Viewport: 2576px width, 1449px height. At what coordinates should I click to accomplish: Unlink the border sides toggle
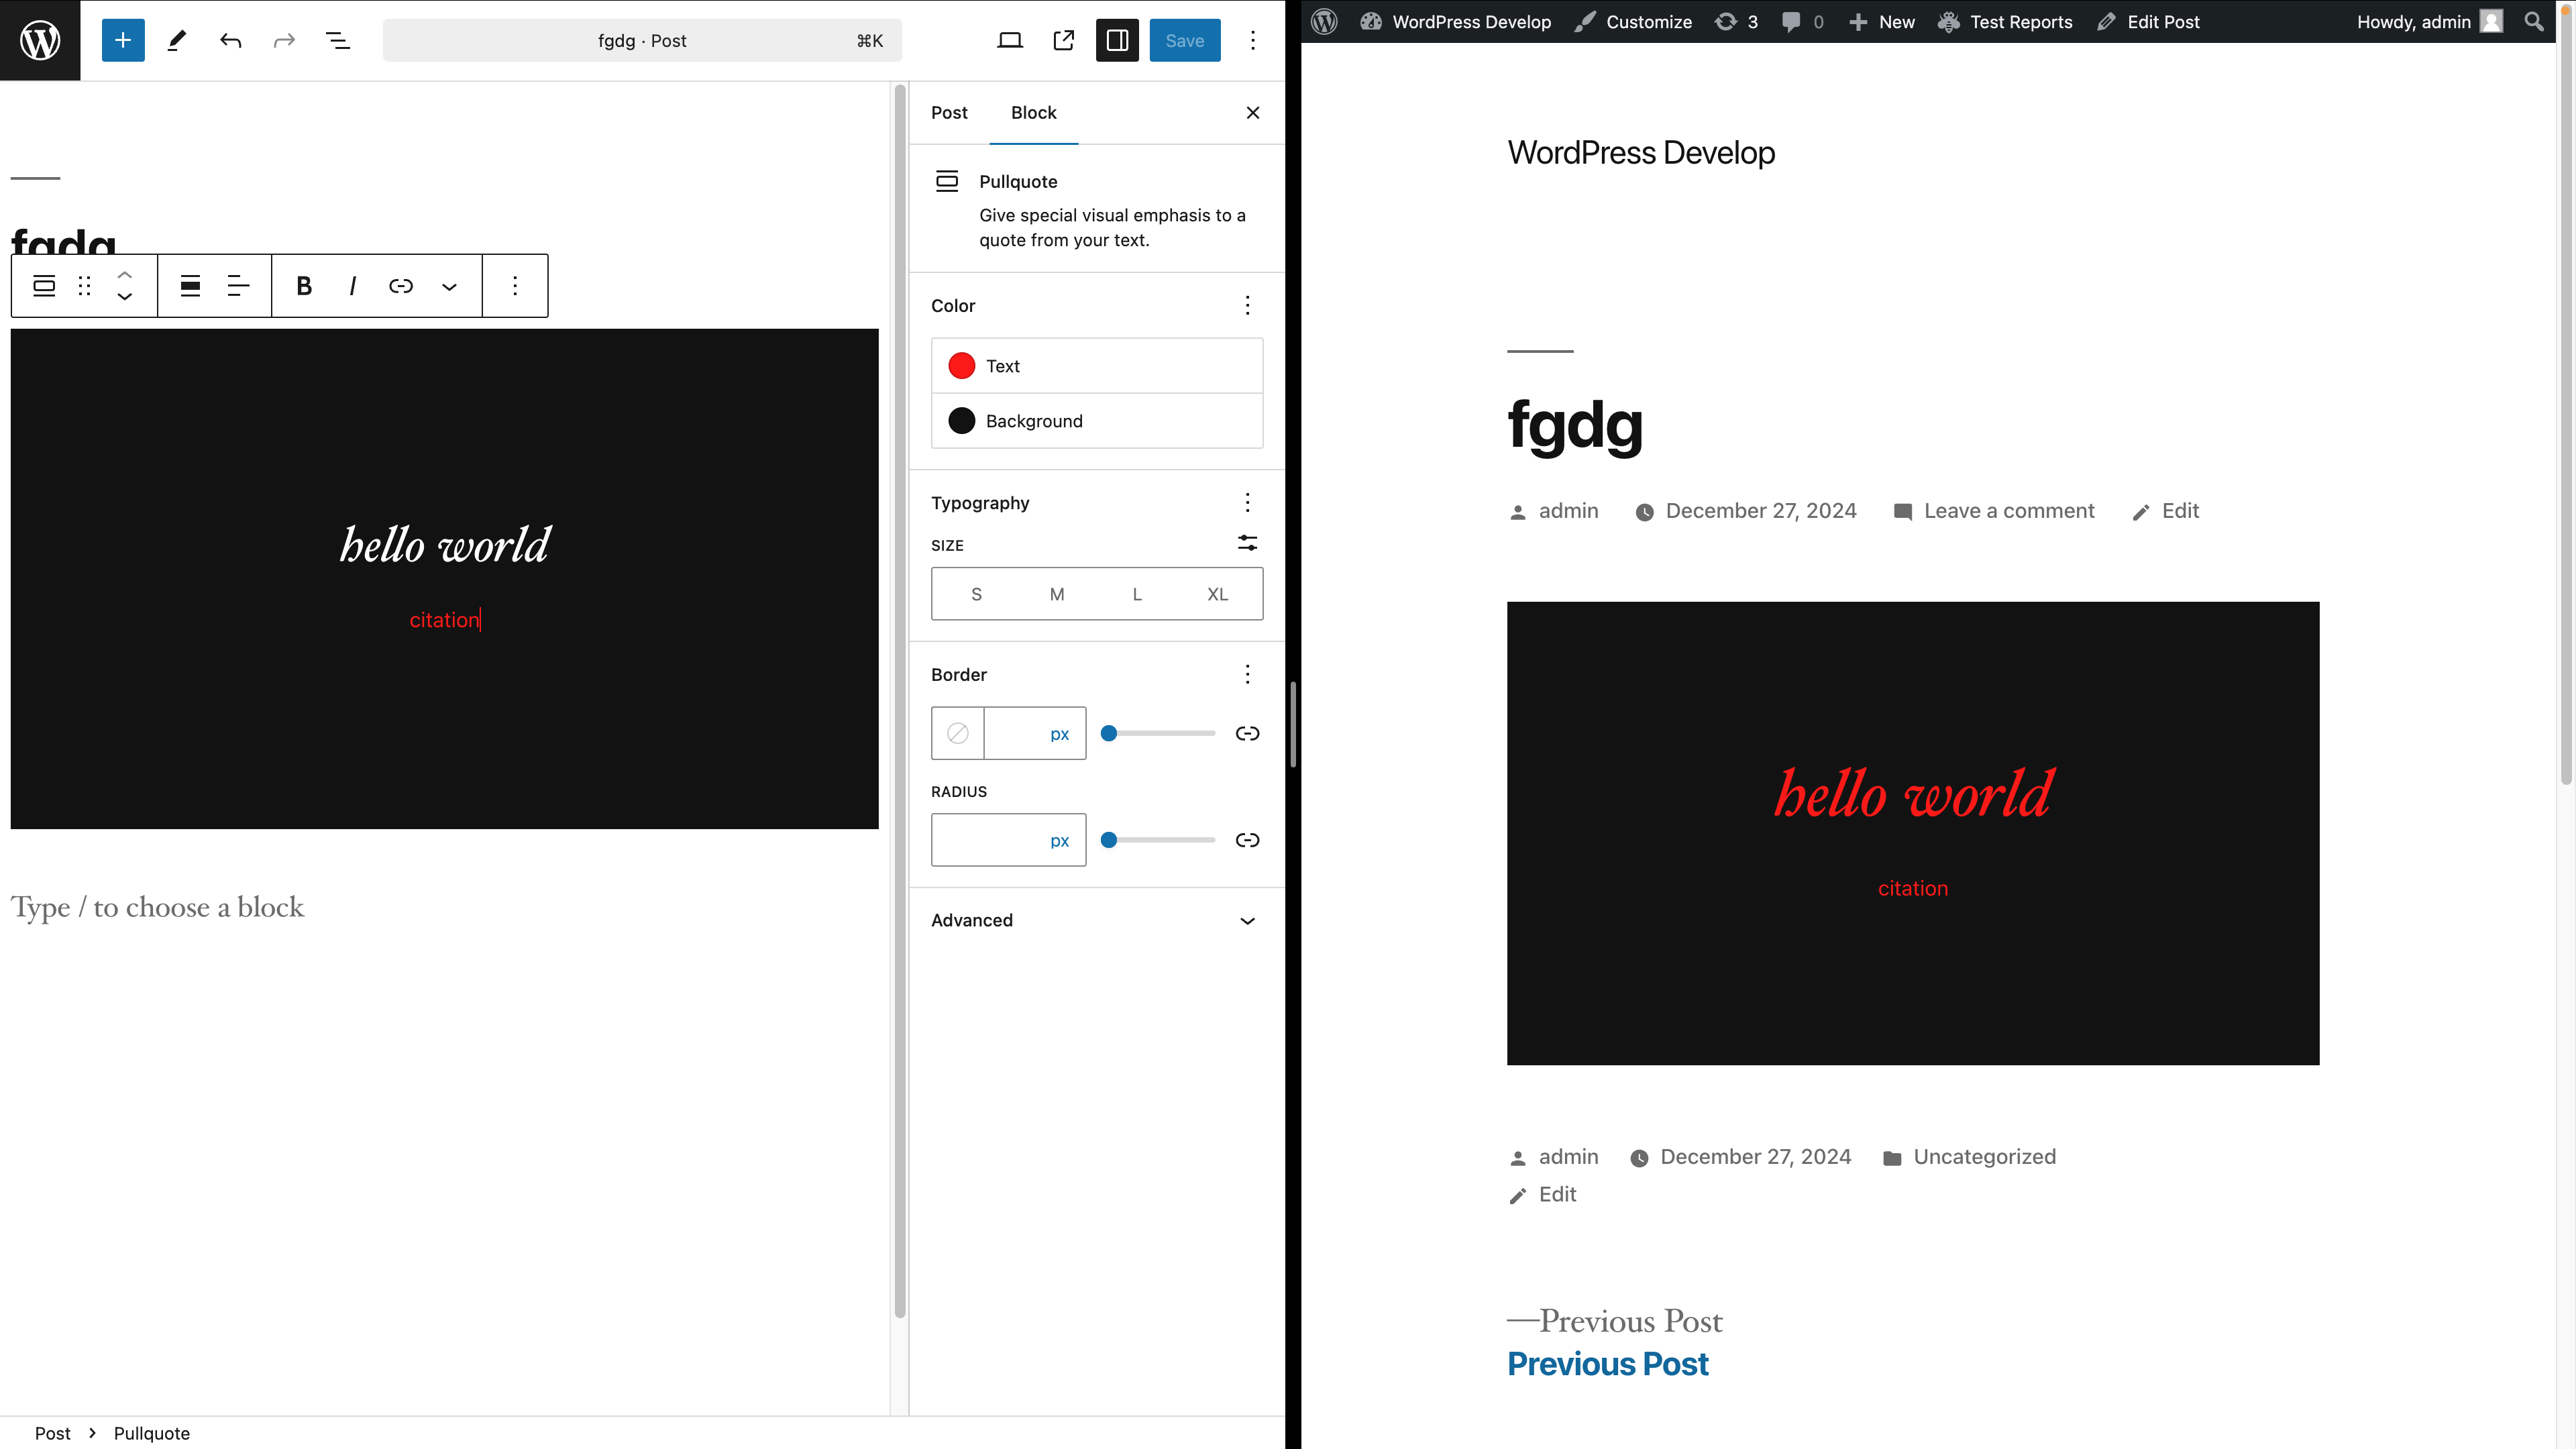(1247, 733)
